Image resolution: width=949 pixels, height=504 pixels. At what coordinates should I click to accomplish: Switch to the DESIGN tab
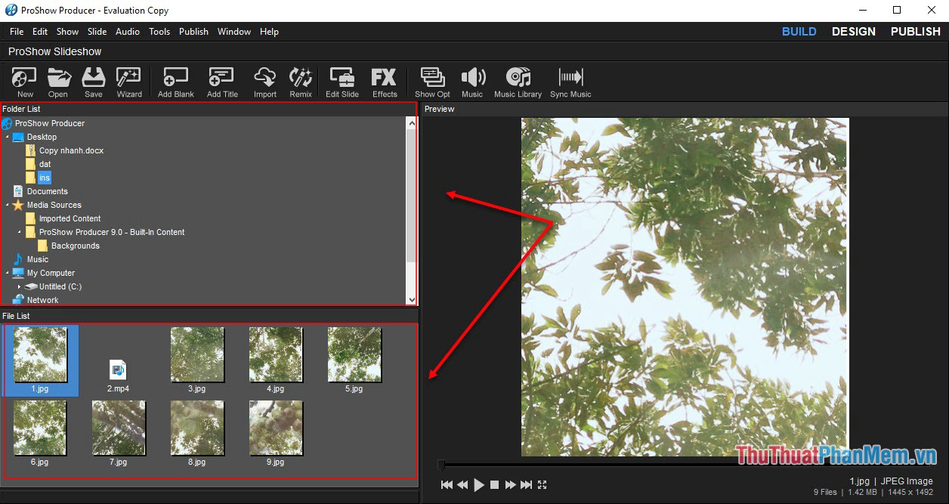pos(854,31)
